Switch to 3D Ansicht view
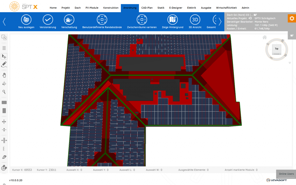Image resolution: width=296 pixels, height=185 pixels. tap(195, 20)
